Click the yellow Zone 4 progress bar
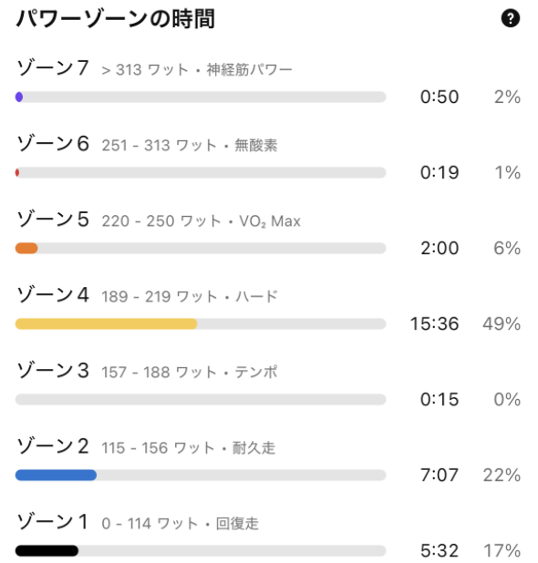Screen dimensions: 538x563 201,324
